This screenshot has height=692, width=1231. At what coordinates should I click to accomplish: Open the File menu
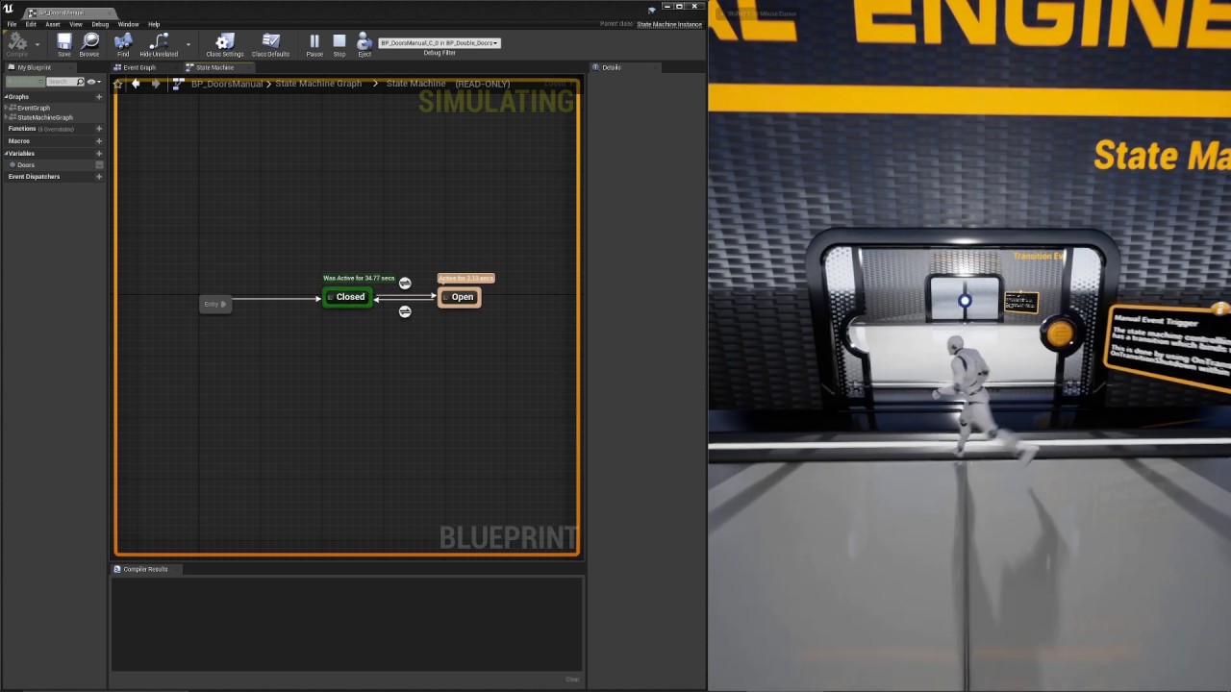point(12,24)
